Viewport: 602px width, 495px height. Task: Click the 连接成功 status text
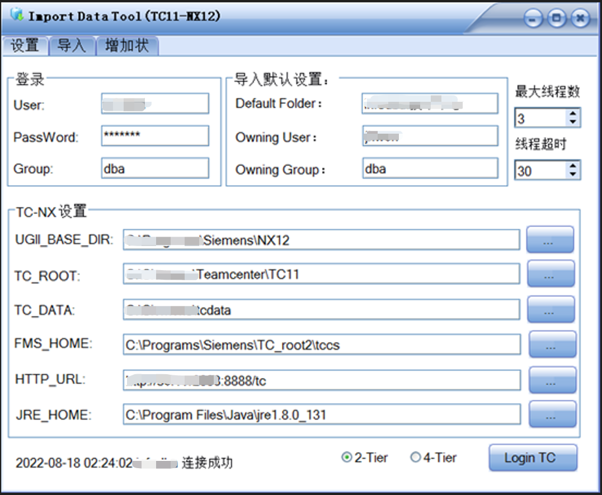click(207, 463)
